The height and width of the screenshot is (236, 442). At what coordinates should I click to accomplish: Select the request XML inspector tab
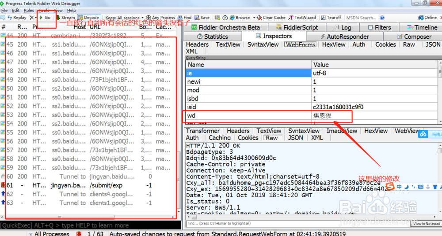(192, 52)
